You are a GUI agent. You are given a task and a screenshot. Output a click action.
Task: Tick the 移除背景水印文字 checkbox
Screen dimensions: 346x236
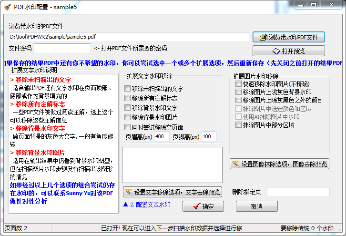click(x=127, y=108)
